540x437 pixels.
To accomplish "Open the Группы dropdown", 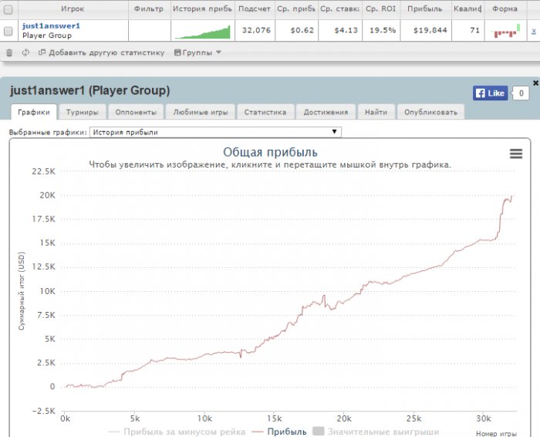I will (197, 53).
